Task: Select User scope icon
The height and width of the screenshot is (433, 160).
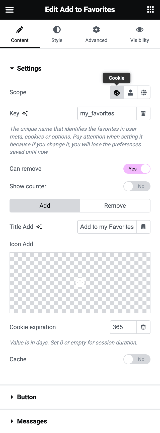Action: point(130,93)
